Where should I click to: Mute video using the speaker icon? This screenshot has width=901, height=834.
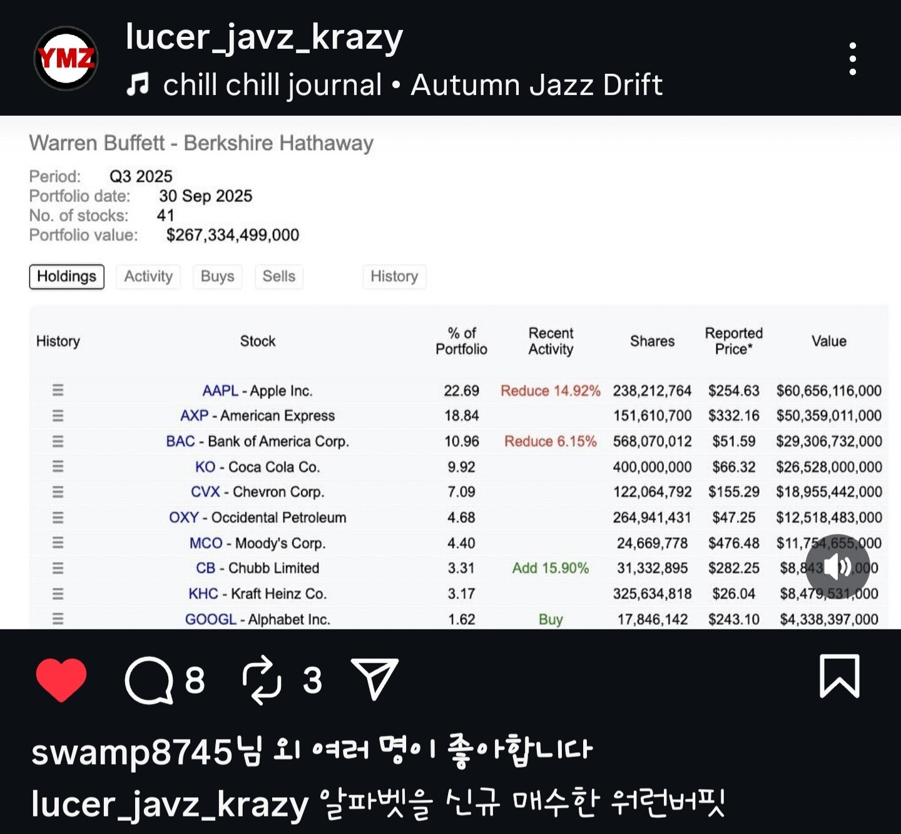pyautogui.click(x=838, y=567)
